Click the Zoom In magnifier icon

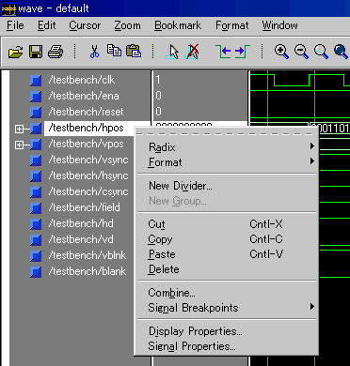tap(281, 52)
